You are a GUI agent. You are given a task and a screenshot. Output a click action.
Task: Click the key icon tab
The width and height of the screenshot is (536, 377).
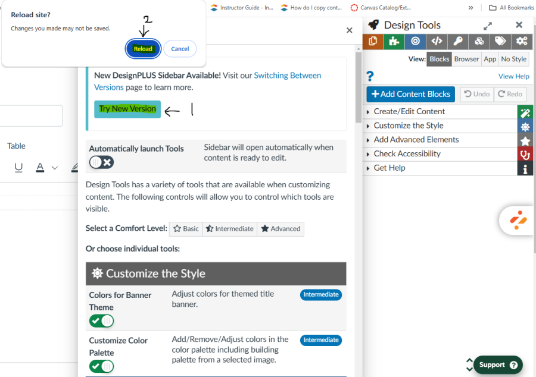pos(458,42)
